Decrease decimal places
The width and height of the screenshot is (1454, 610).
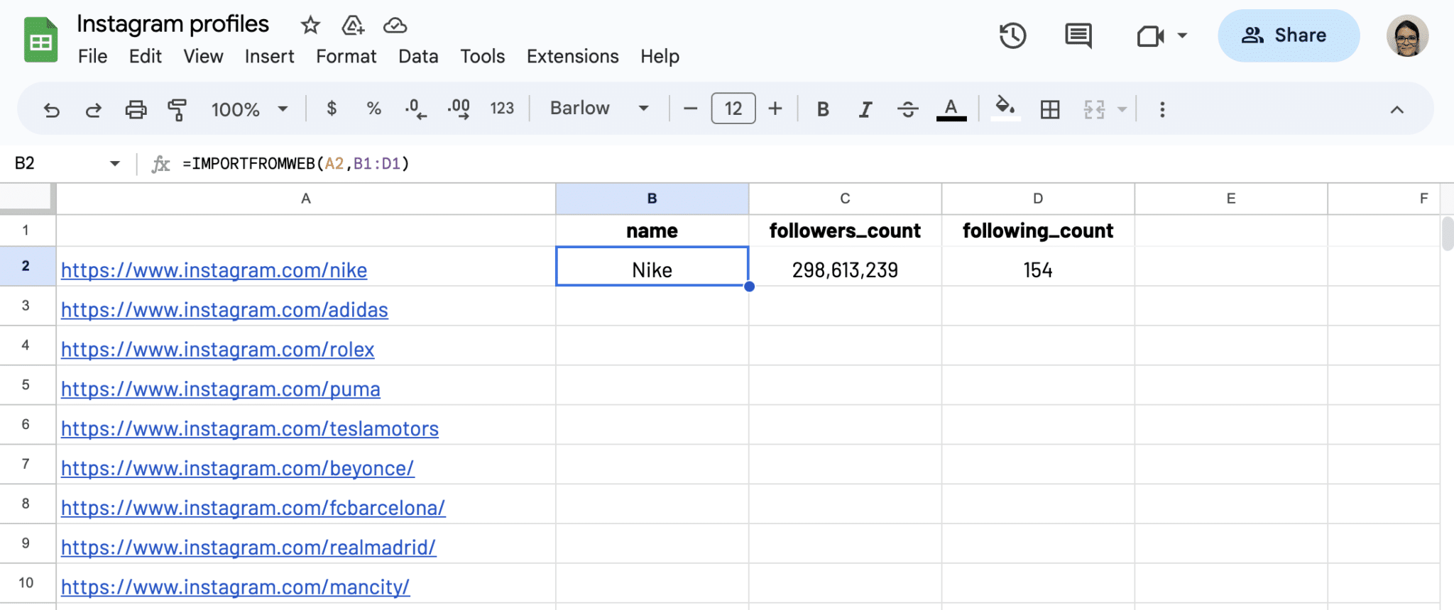coord(415,109)
